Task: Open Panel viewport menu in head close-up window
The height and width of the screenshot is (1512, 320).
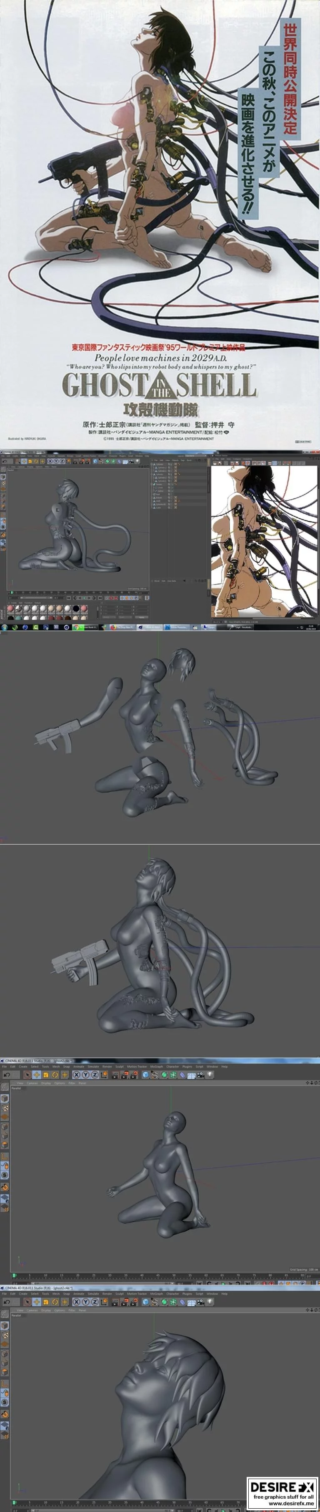Action: point(82,1310)
